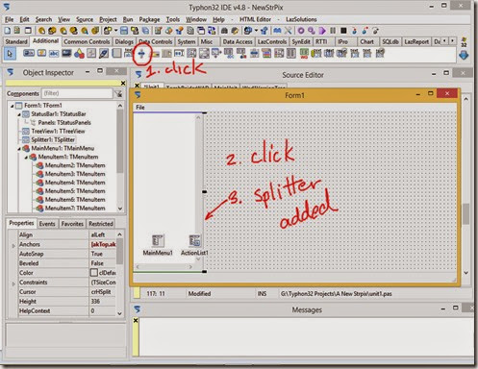The width and height of the screenshot is (478, 369).
Task: Pick the TSplitter component icon
Action: 141,54
